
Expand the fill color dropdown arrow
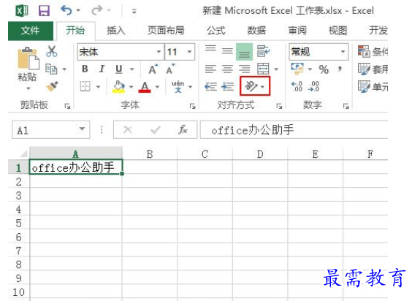point(131,87)
